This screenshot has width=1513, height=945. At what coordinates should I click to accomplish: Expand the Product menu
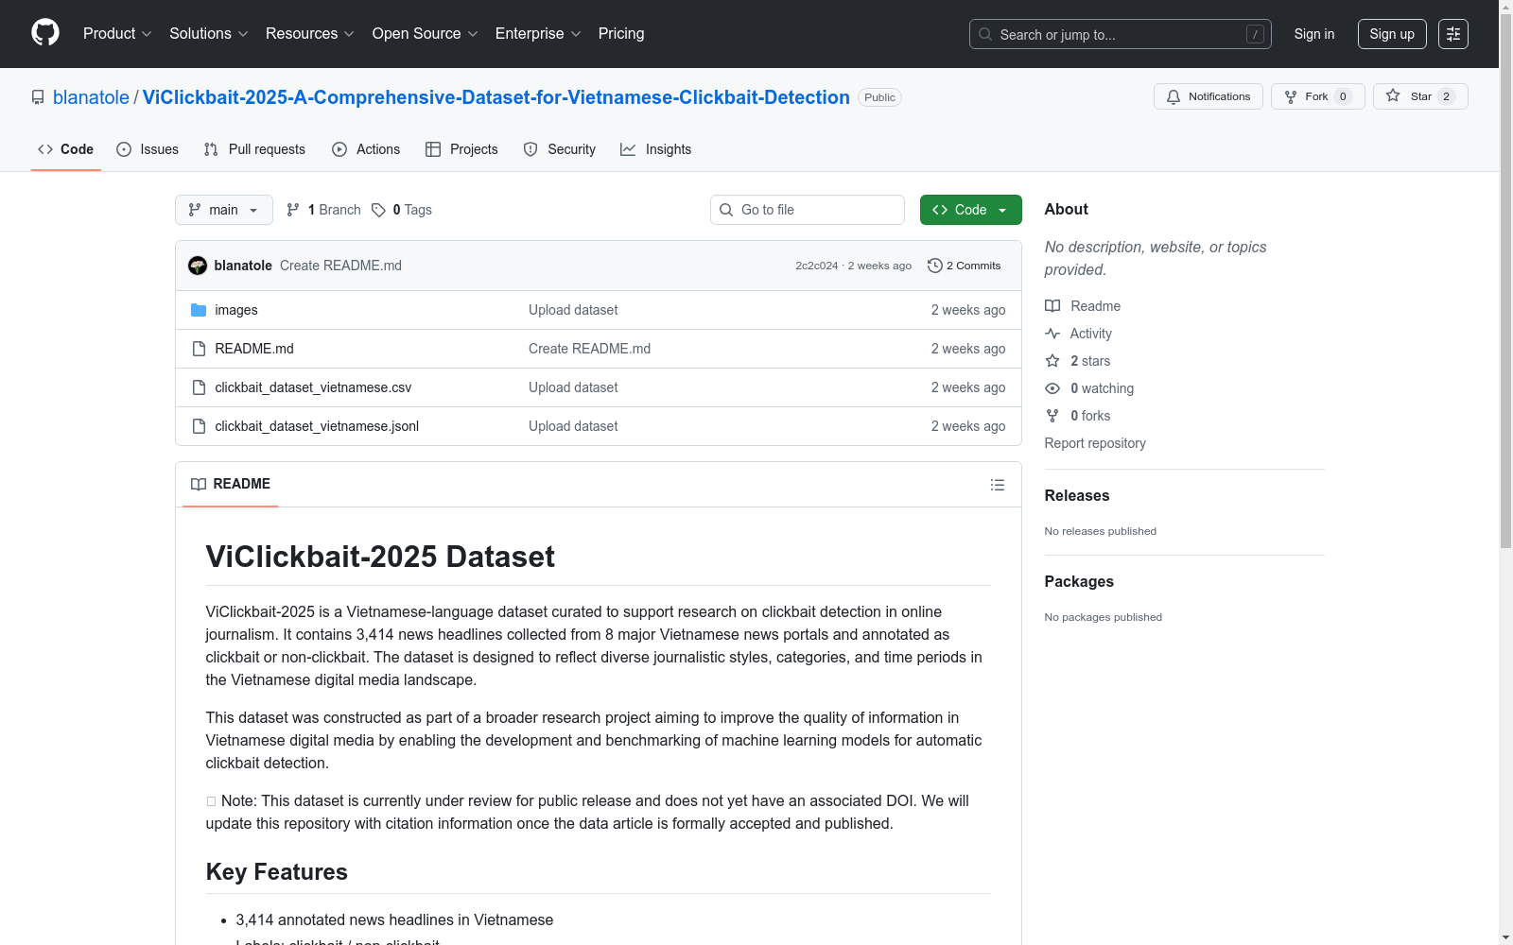[117, 34]
